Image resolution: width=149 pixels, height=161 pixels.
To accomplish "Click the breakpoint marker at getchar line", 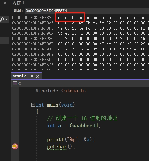I will click(15, 146).
